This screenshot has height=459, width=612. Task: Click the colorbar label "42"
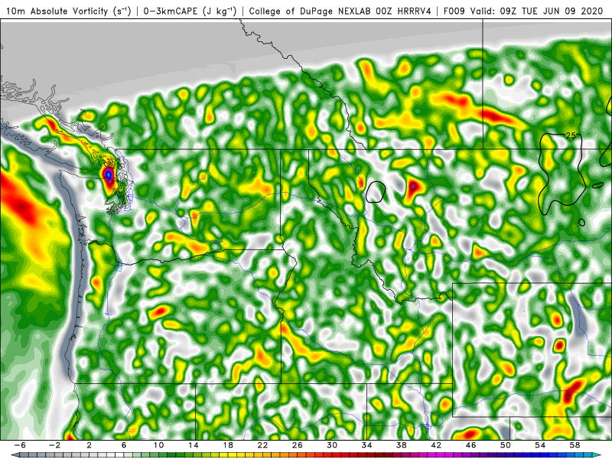point(436,445)
